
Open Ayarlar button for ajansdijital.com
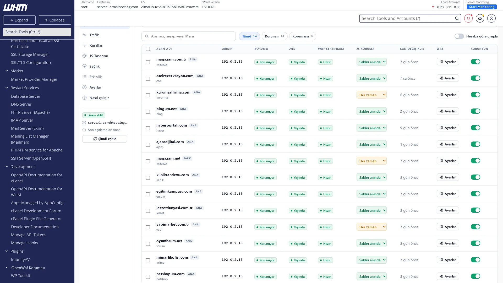pos(447,144)
